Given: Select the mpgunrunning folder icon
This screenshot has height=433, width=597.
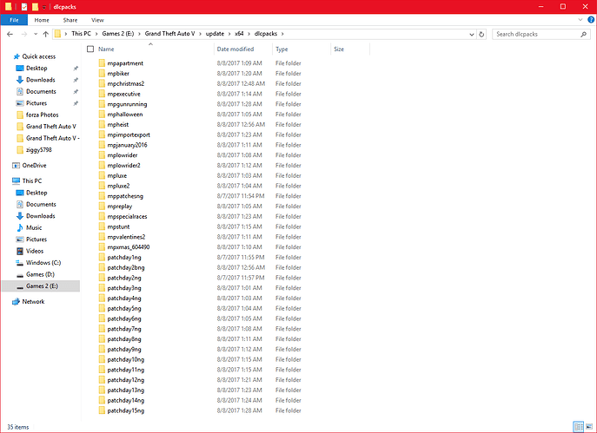Looking at the screenshot, I should pos(102,104).
